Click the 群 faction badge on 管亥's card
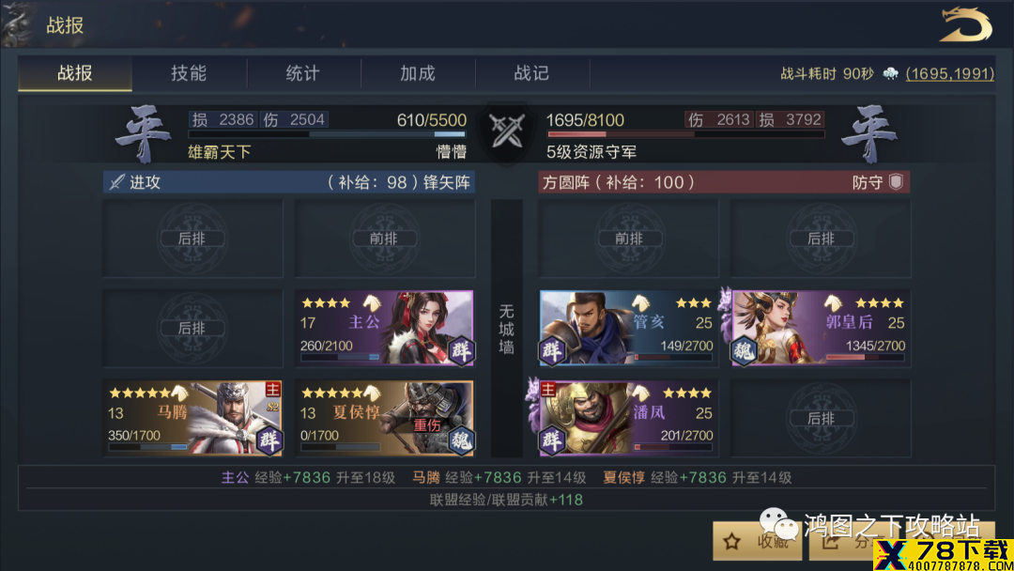 point(552,351)
